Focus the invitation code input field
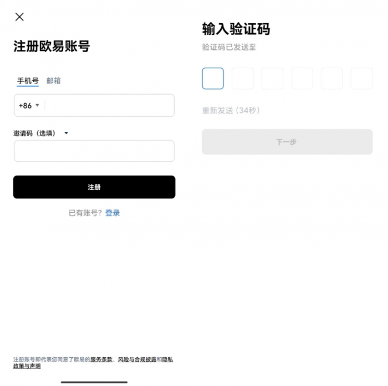This screenshot has height=386, width=388. pos(94,151)
